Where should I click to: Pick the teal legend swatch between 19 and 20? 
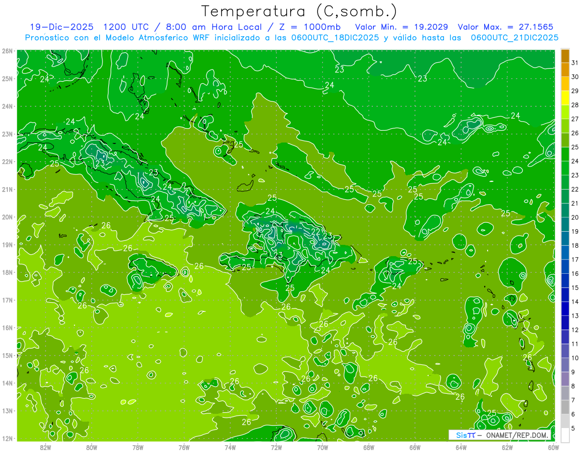[x=565, y=224]
